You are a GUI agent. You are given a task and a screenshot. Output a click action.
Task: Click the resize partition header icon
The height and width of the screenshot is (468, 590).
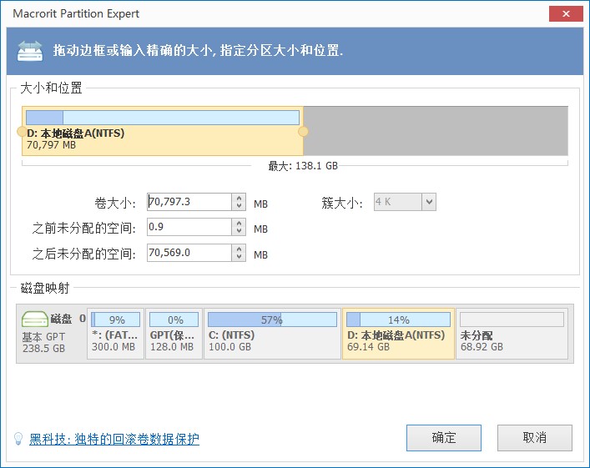click(29, 51)
